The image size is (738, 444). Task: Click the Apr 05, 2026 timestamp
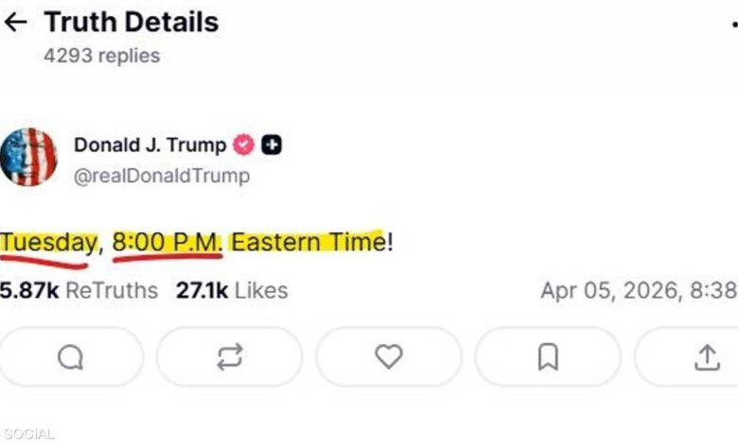point(638,290)
